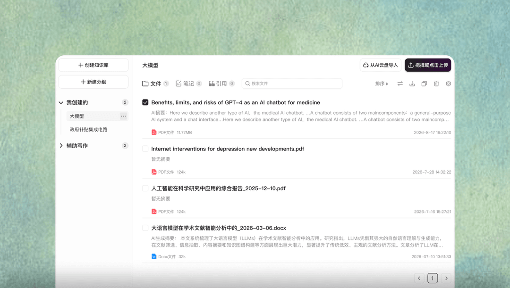This screenshot has height=288, width=510.
Task: Click the AI生成摘要 text of docx file
Action: coord(297,242)
